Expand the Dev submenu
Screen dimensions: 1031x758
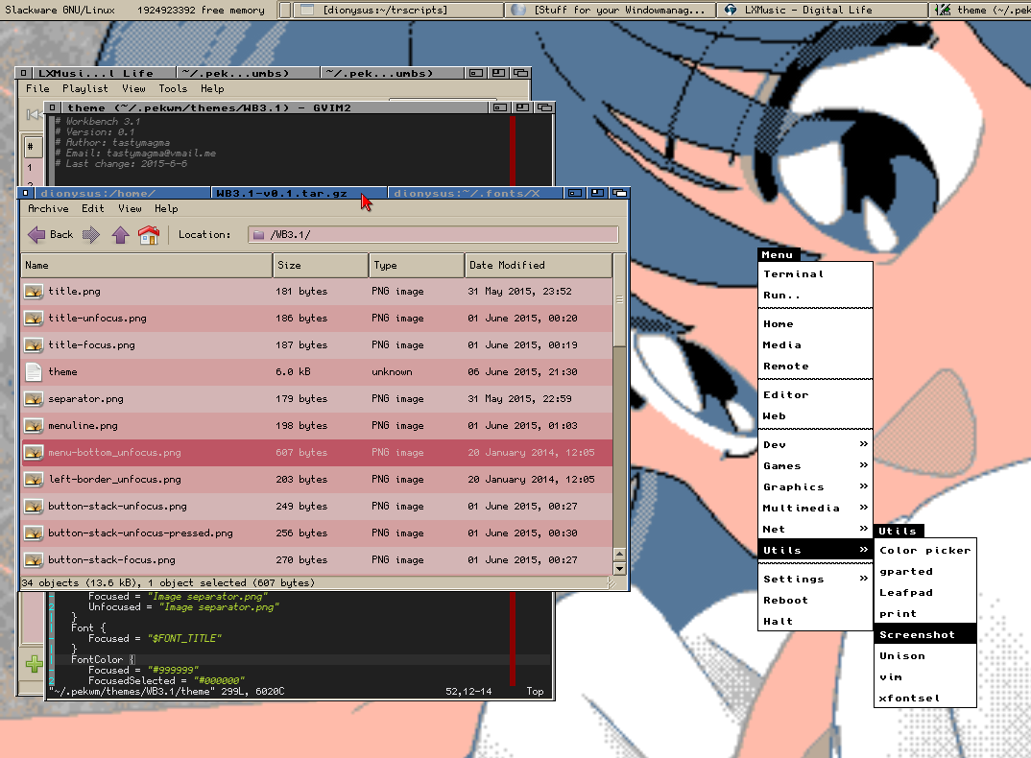(x=815, y=445)
